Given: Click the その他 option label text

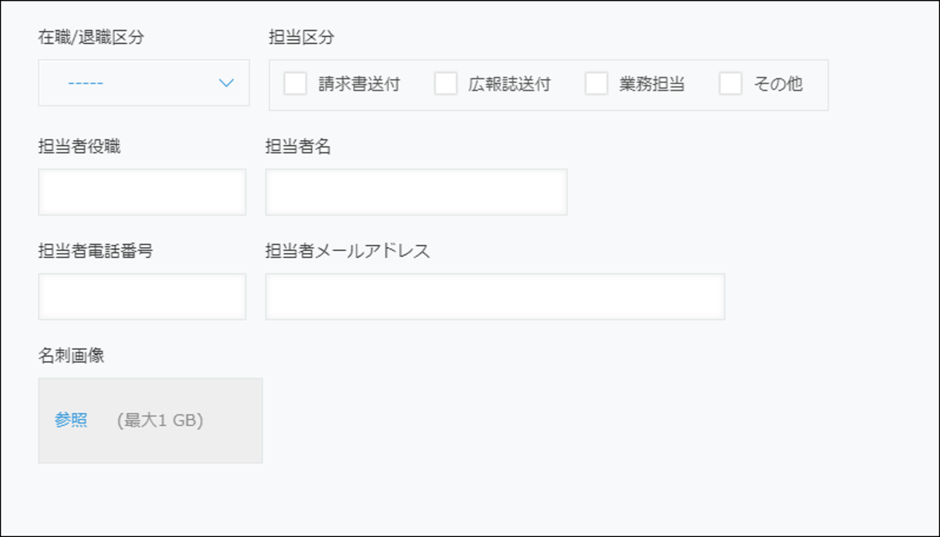Looking at the screenshot, I should [x=778, y=84].
